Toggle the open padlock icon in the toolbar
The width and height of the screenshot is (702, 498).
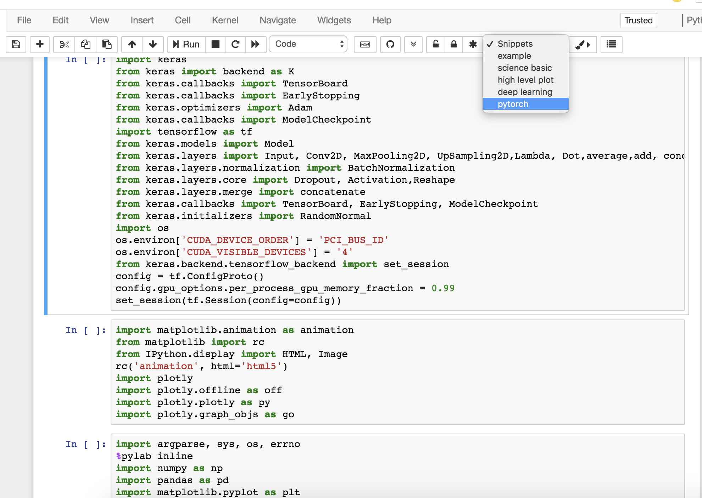[435, 44]
